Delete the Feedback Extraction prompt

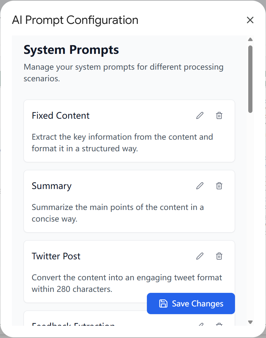click(x=219, y=324)
